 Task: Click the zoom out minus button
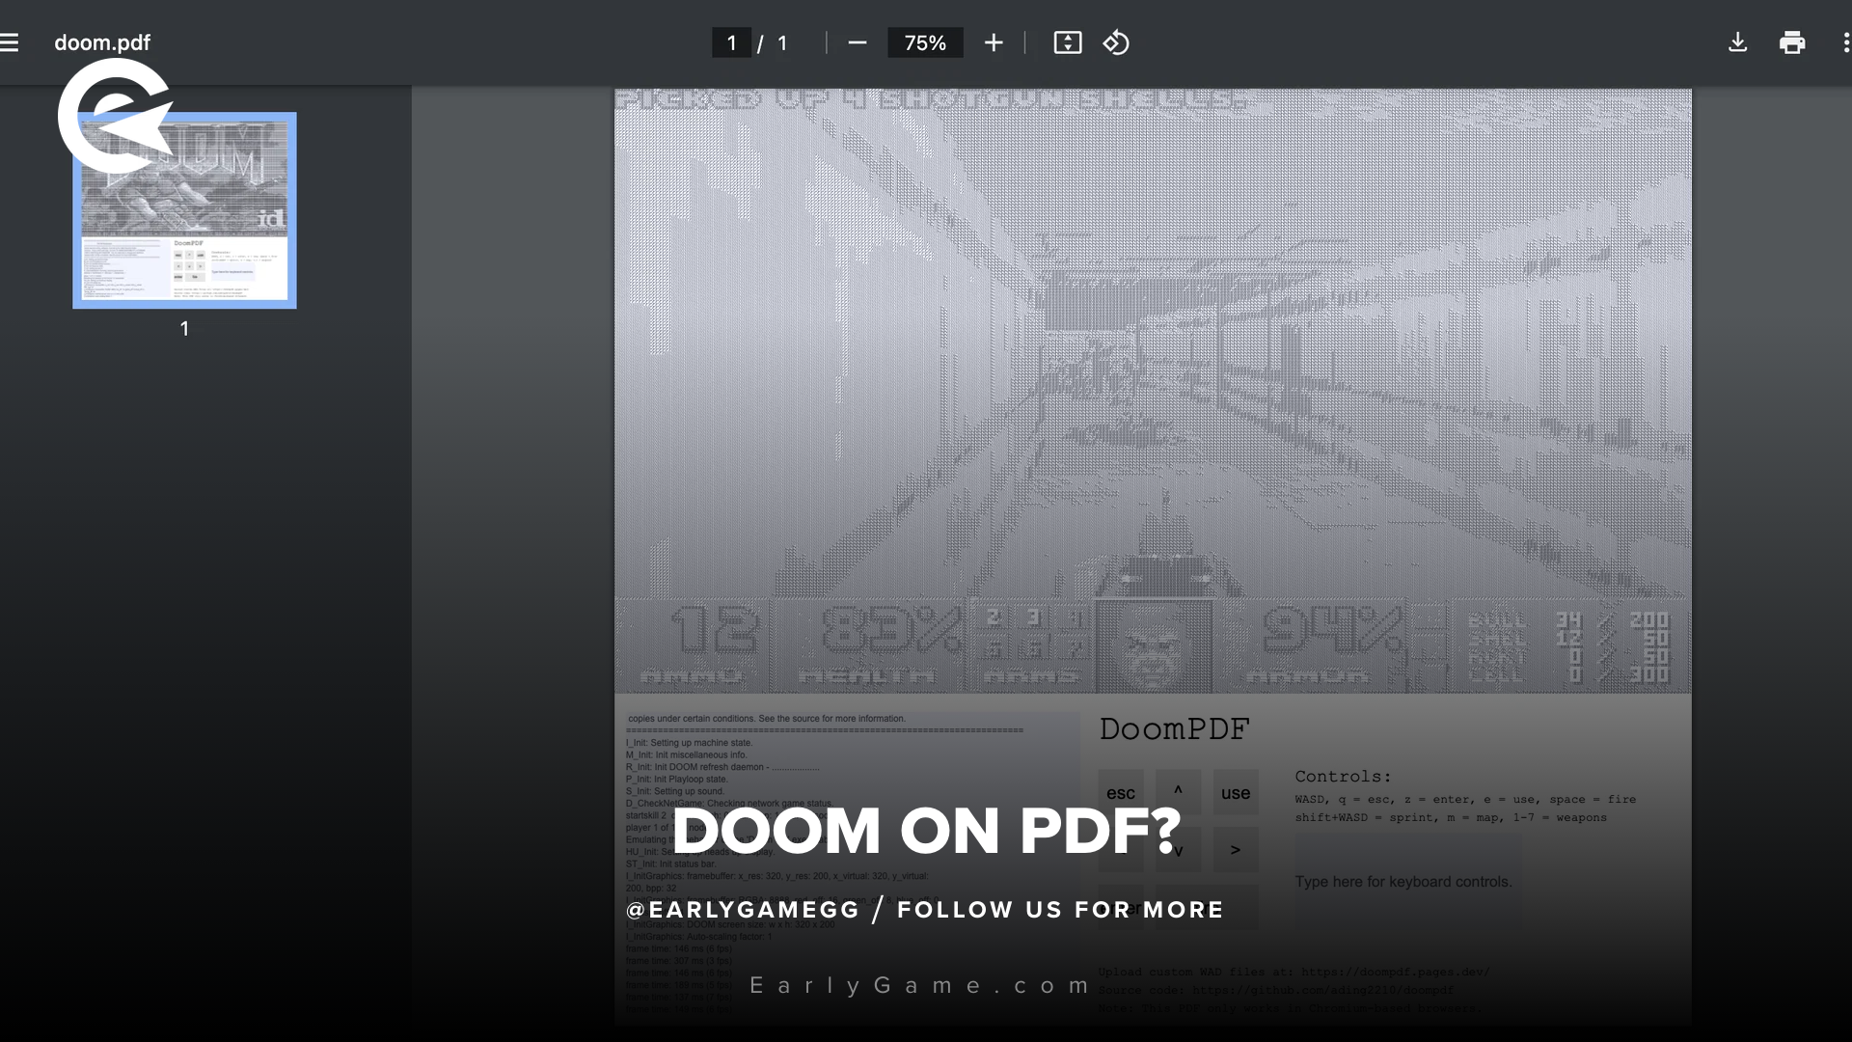(x=858, y=42)
